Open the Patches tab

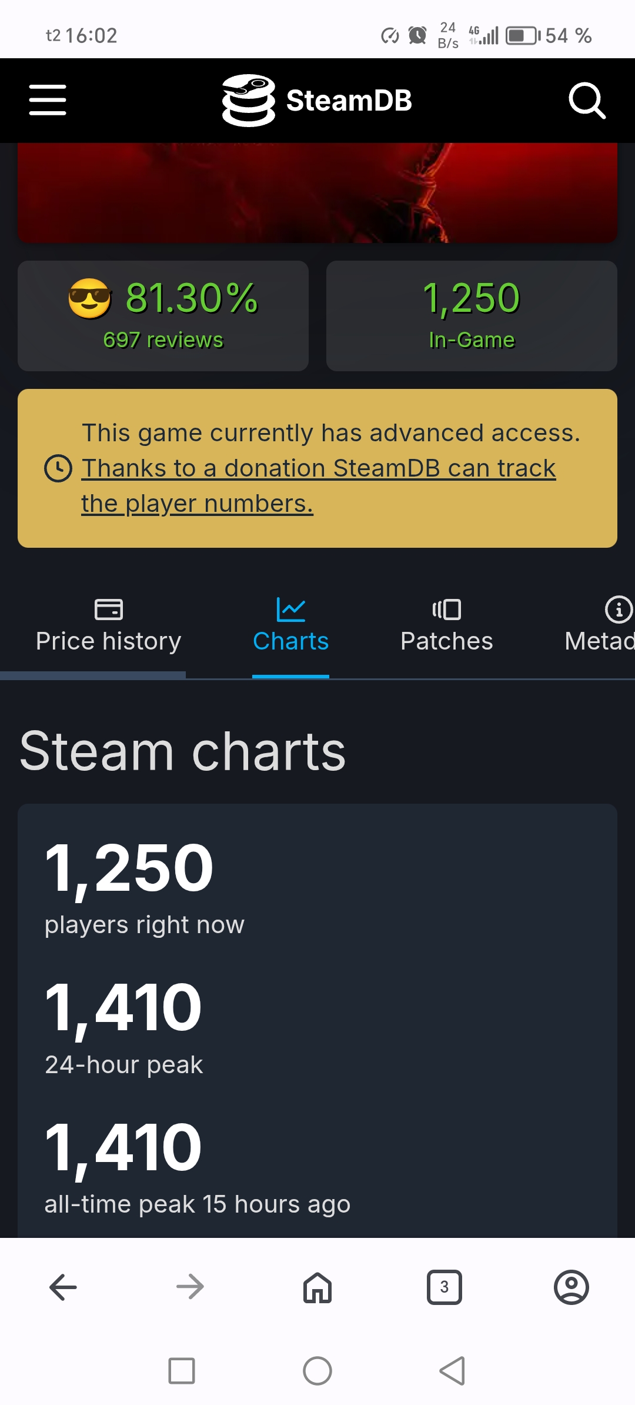446,627
